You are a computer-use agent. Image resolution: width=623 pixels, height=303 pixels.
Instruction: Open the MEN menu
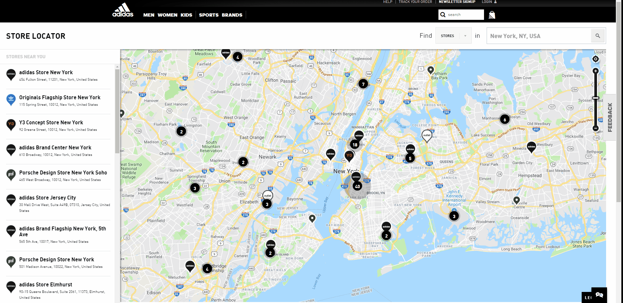tap(149, 15)
